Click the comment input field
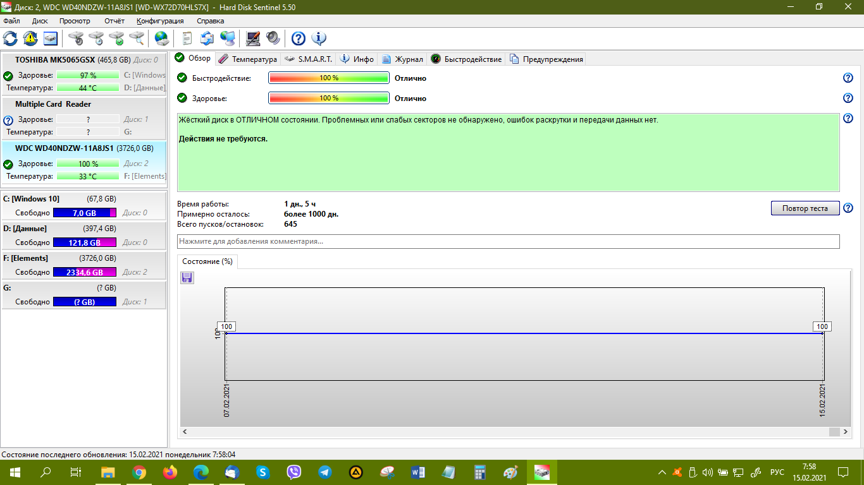The height and width of the screenshot is (485, 864). (509, 241)
